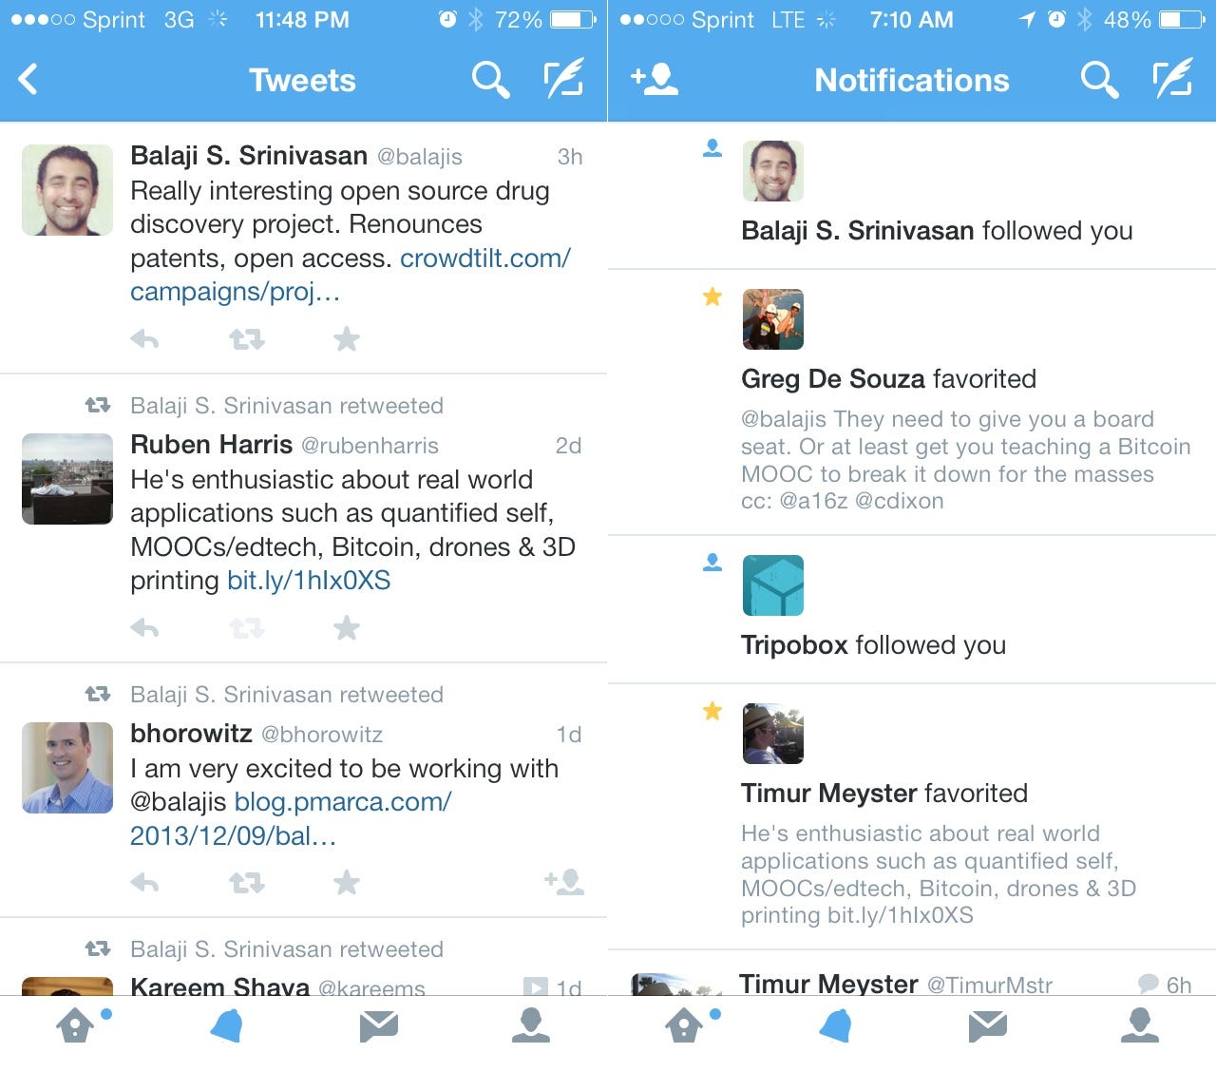The width and height of the screenshot is (1216, 1091).
Task: Open Tripobox followed you notification
Action: pos(912,609)
